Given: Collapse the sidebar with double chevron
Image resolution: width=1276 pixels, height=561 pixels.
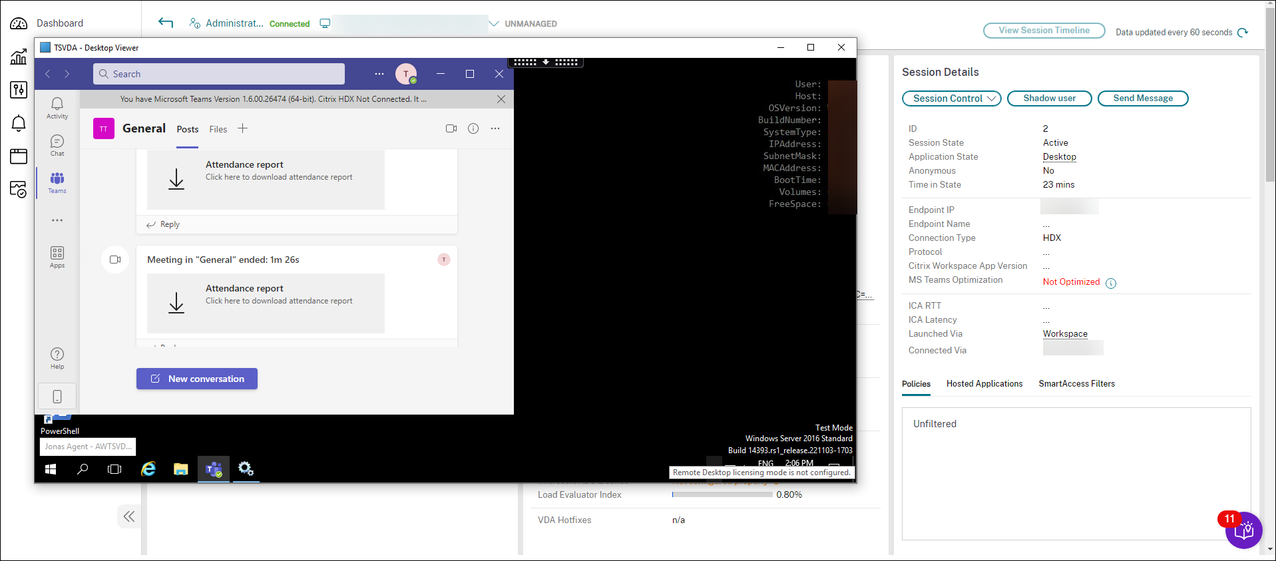Looking at the screenshot, I should point(129,516).
